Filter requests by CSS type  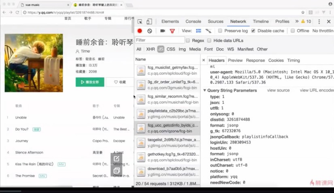tap(171, 49)
